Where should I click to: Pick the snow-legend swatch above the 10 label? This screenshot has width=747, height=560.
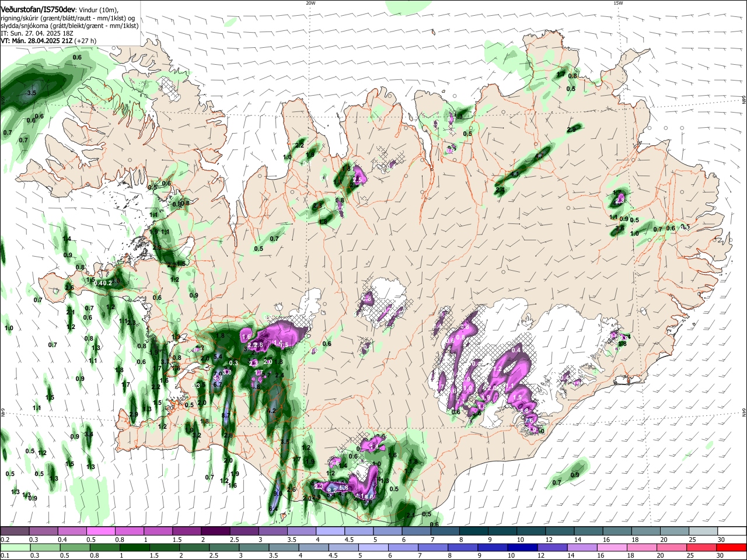click(530, 531)
